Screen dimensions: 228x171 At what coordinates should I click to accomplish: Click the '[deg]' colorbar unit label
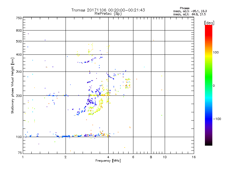click(x=209, y=23)
